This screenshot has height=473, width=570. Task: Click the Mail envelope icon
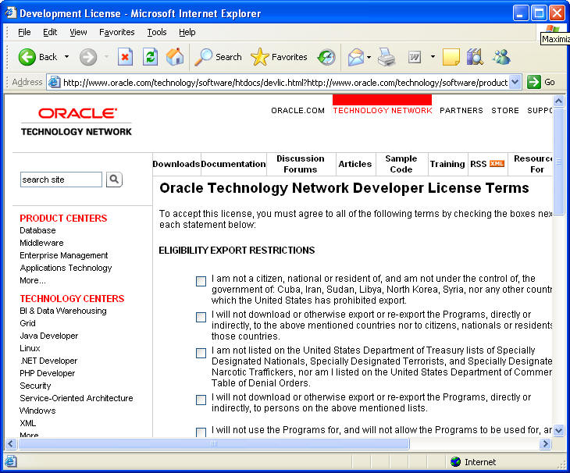point(356,57)
